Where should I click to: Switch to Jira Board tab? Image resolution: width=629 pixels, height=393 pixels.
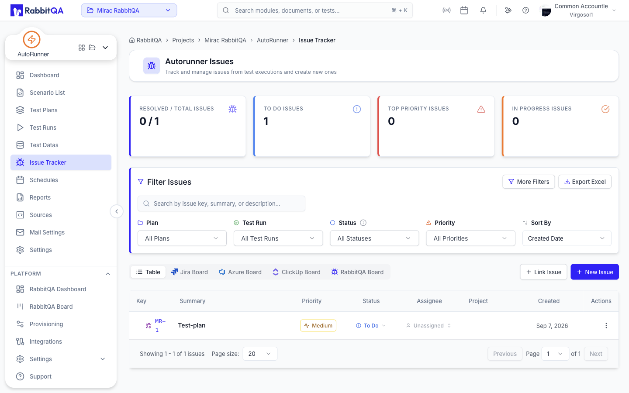pos(189,272)
